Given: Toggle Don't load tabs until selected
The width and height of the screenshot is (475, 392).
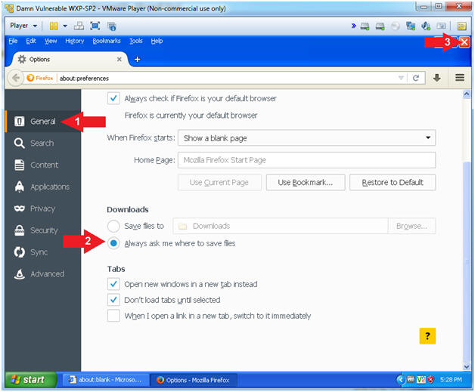Looking at the screenshot, I should [113, 300].
